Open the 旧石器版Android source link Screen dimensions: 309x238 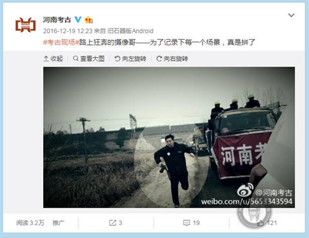click(x=130, y=31)
